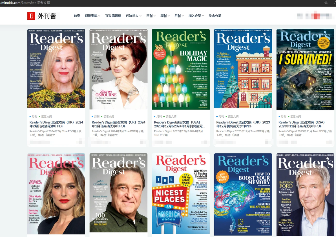Click 读者文摘 tag under the November 2023 card
The image size is (336, 237).
click(x=296, y=116)
